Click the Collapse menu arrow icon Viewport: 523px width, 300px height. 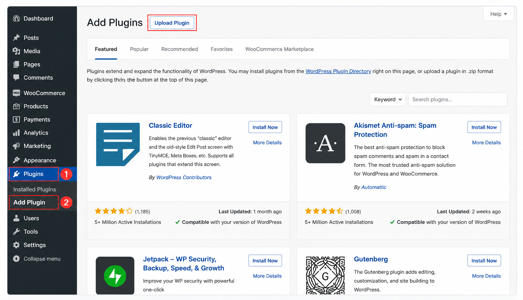[16, 259]
